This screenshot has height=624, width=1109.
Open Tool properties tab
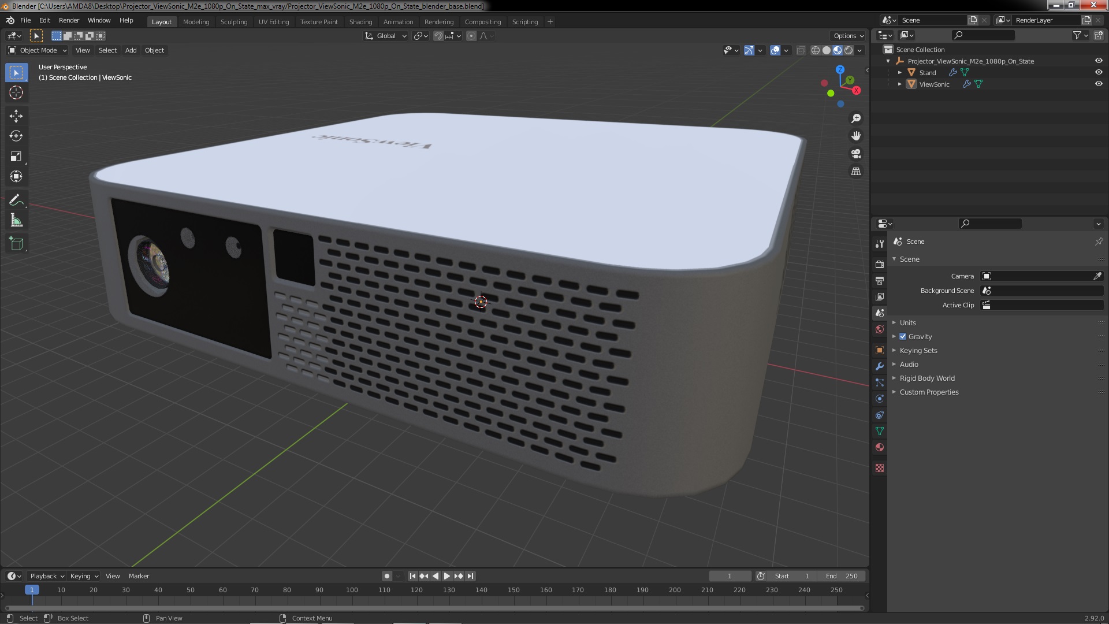(879, 244)
